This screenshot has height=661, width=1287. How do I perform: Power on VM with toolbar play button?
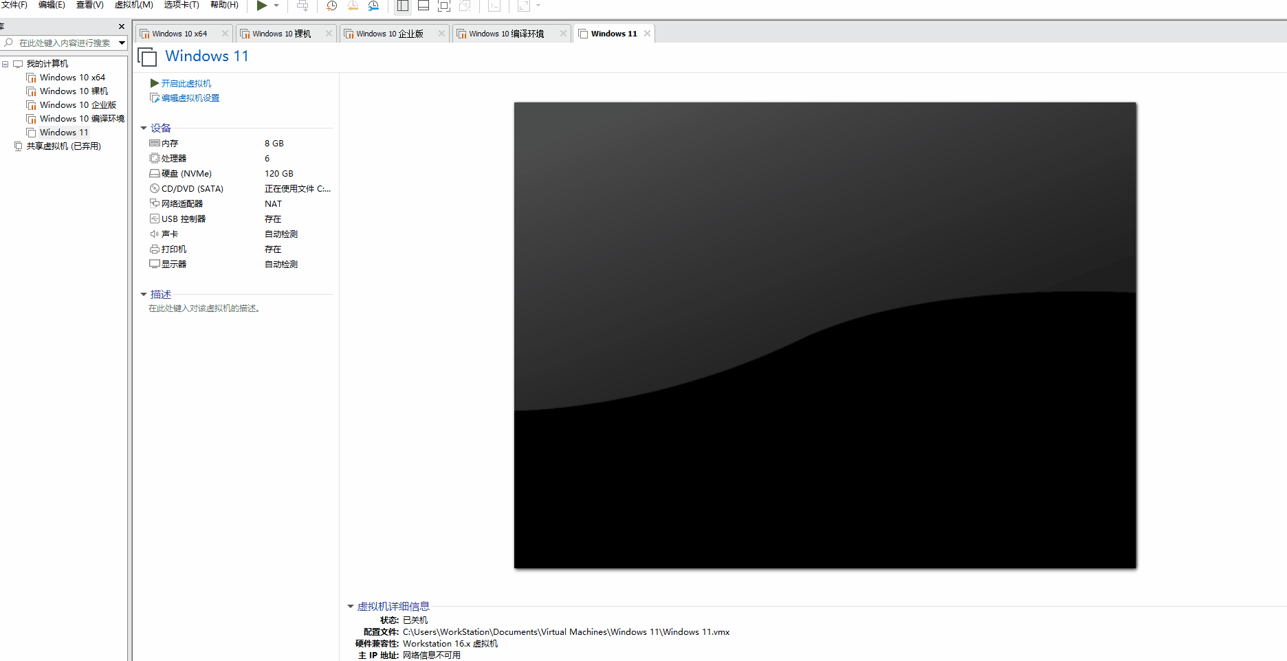click(x=262, y=5)
